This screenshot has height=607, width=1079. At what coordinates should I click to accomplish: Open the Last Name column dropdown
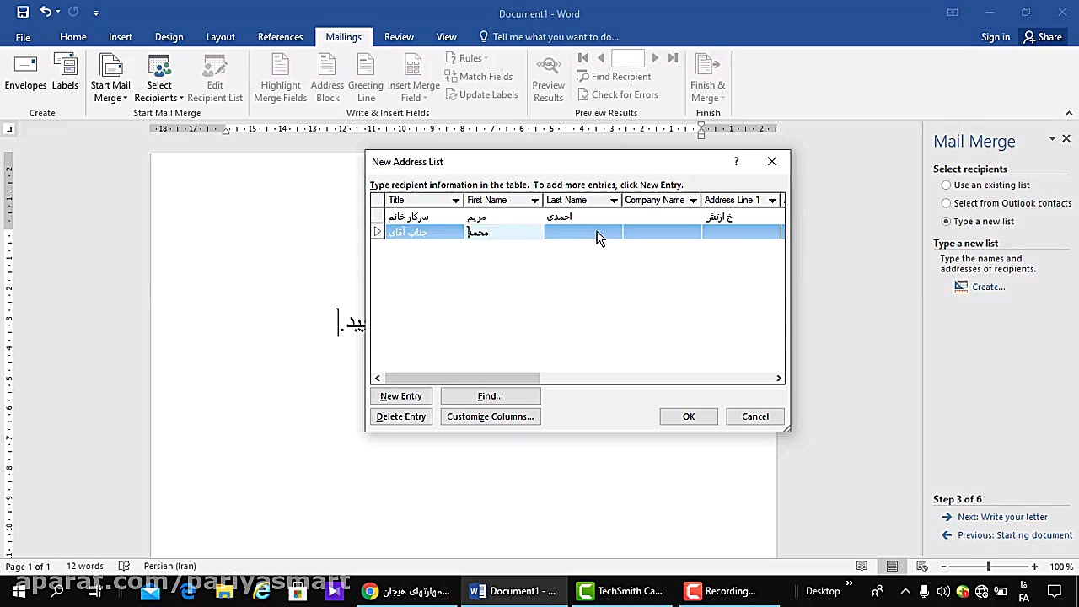point(614,201)
